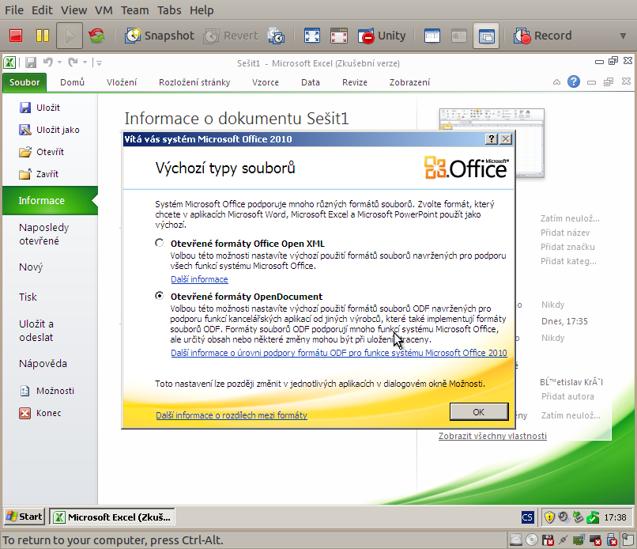Click the Reset VM icon
Screen dimensions: 637x549
[x=96, y=36]
